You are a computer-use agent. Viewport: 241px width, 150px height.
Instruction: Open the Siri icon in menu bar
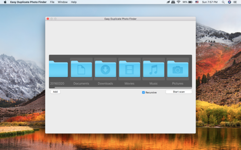click(229, 2)
